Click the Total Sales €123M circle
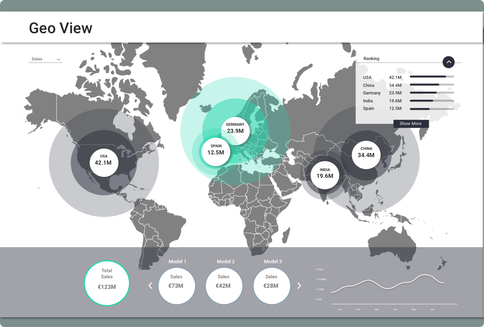484x327 pixels. [x=107, y=283]
